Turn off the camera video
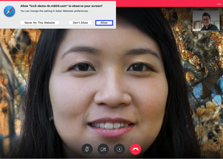Image resolution: width=223 pixels, height=159 pixels. [x=103, y=149]
